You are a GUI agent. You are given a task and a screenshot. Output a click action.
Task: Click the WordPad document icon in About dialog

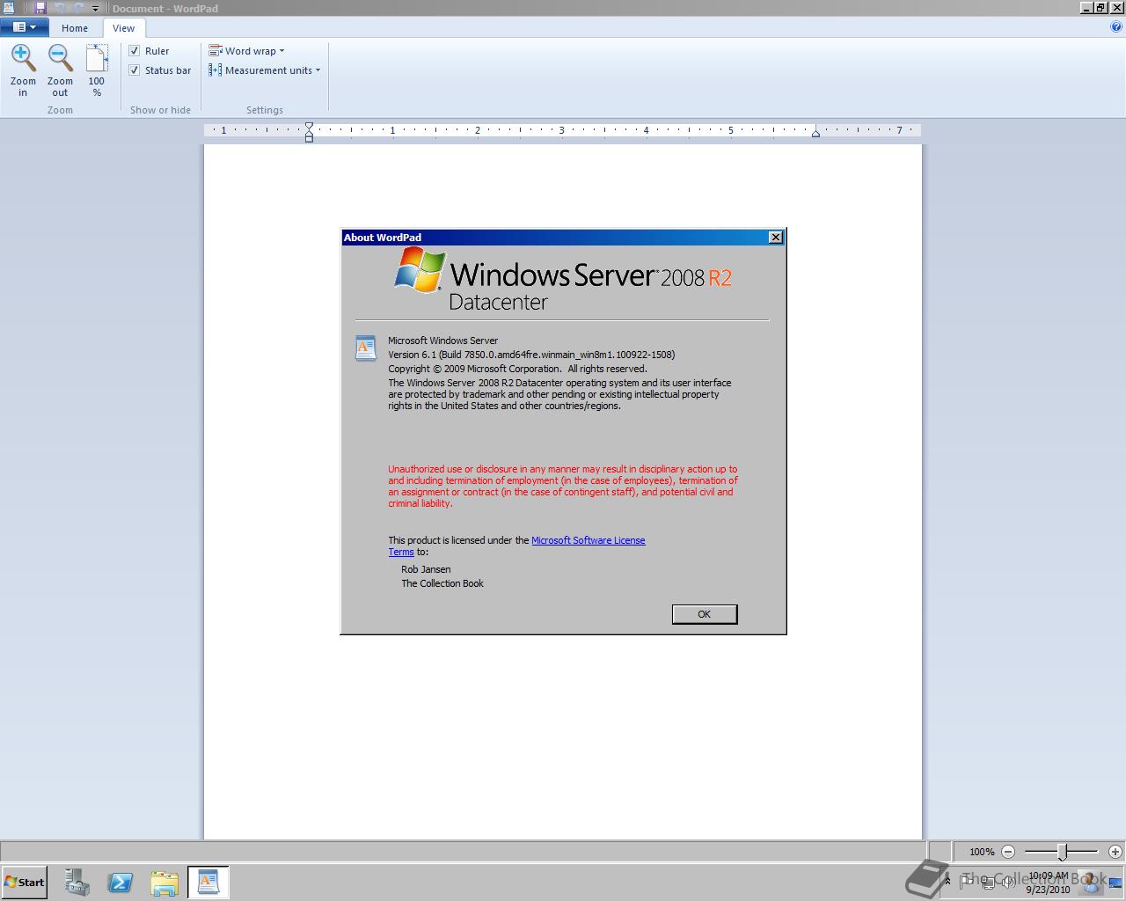(365, 348)
